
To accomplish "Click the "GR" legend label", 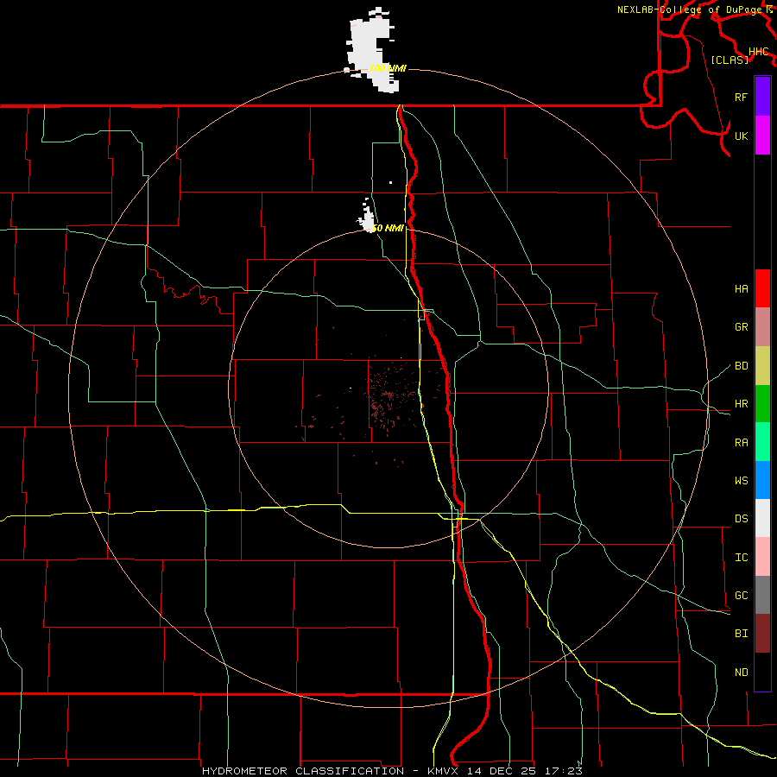I will [741, 326].
